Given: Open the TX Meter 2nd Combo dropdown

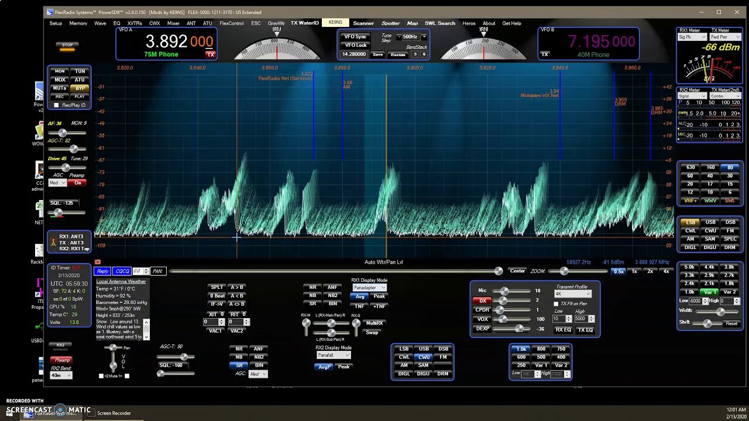Looking at the screenshot, I should click(x=725, y=95).
